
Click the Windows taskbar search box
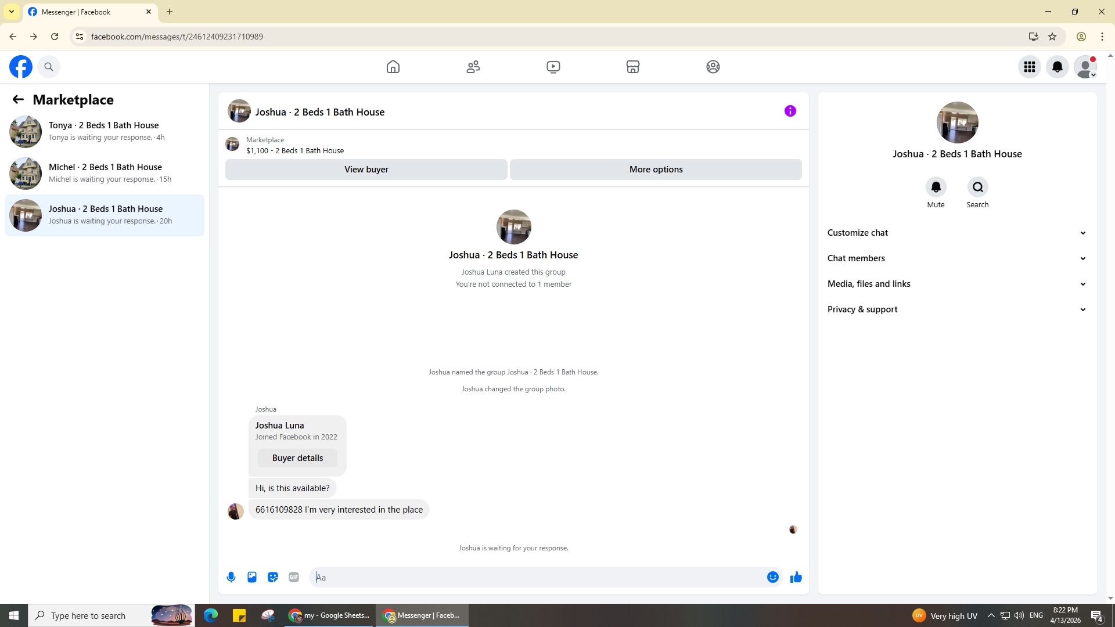111,615
